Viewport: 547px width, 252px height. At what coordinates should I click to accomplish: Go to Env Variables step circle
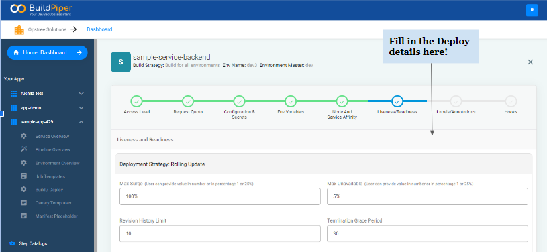[291, 101]
